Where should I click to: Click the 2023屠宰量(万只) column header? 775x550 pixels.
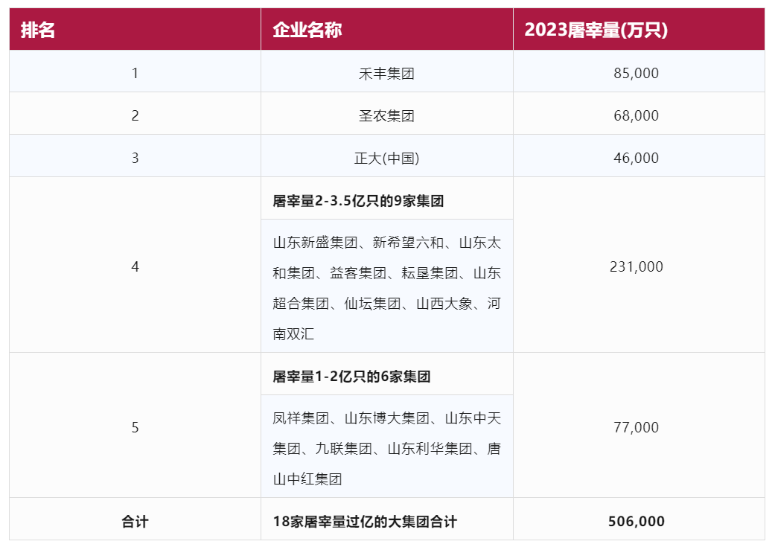639,29
